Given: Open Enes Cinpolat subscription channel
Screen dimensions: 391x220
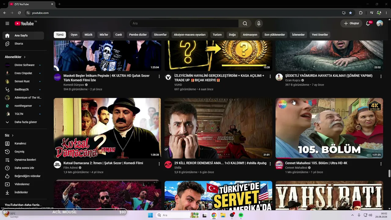Looking at the screenshot, I should (23, 73).
